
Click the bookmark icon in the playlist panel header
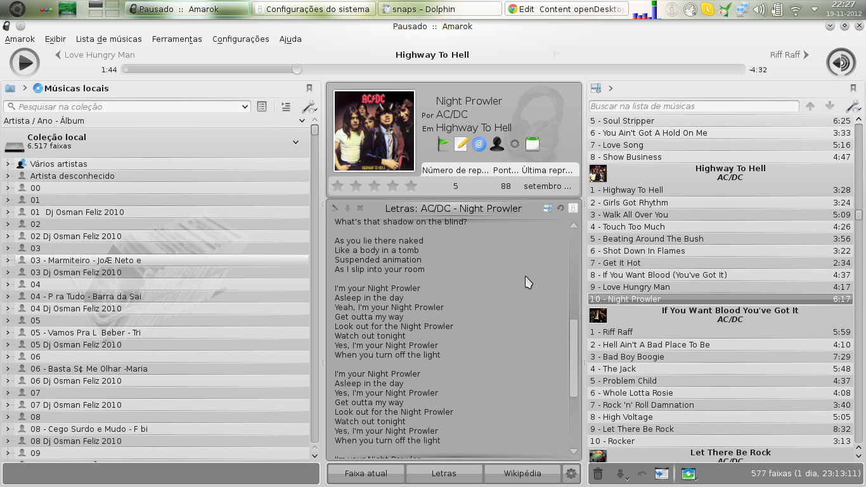point(853,88)
